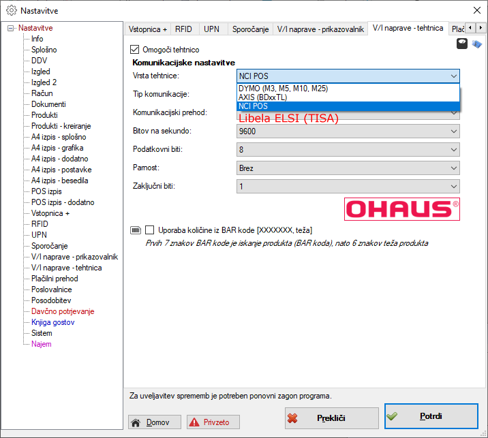Screen dimensions: 488x438
Task: Click the black weighing scale icon
Action: (x=461, y=44)
